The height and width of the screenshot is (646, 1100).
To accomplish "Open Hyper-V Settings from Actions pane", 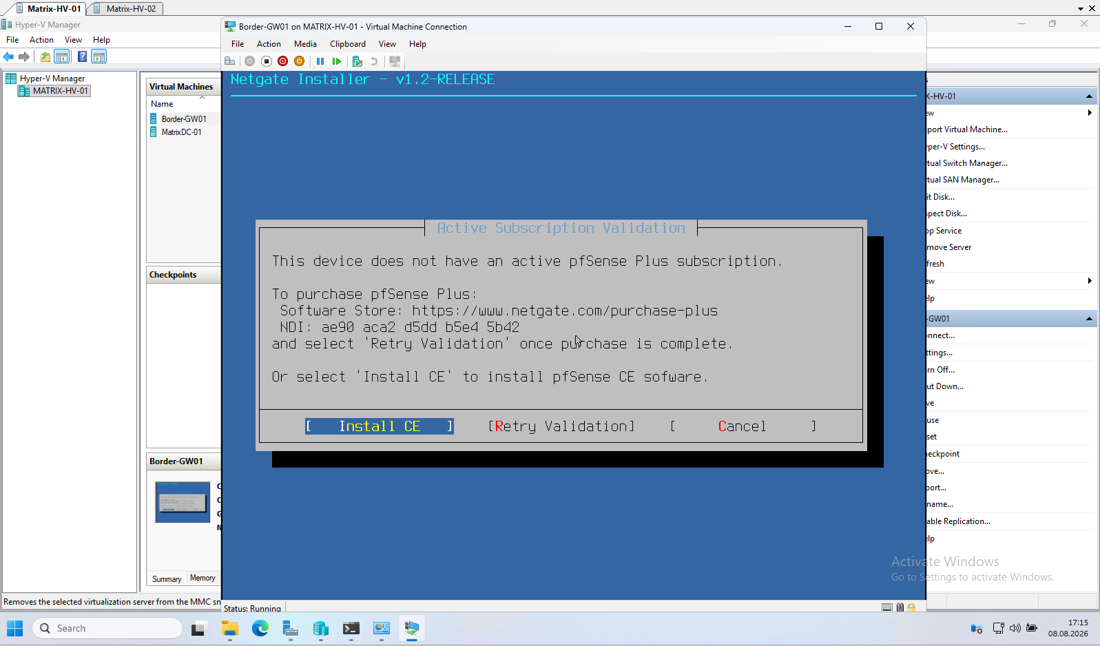I will point(956,147).
